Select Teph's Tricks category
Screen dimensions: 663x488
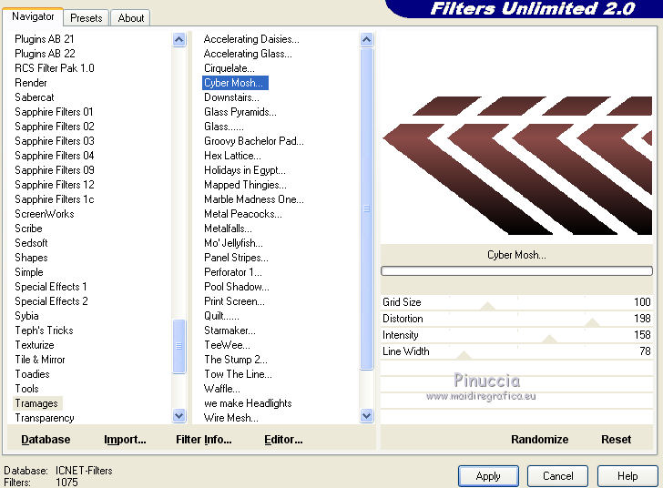coord(44,330)
